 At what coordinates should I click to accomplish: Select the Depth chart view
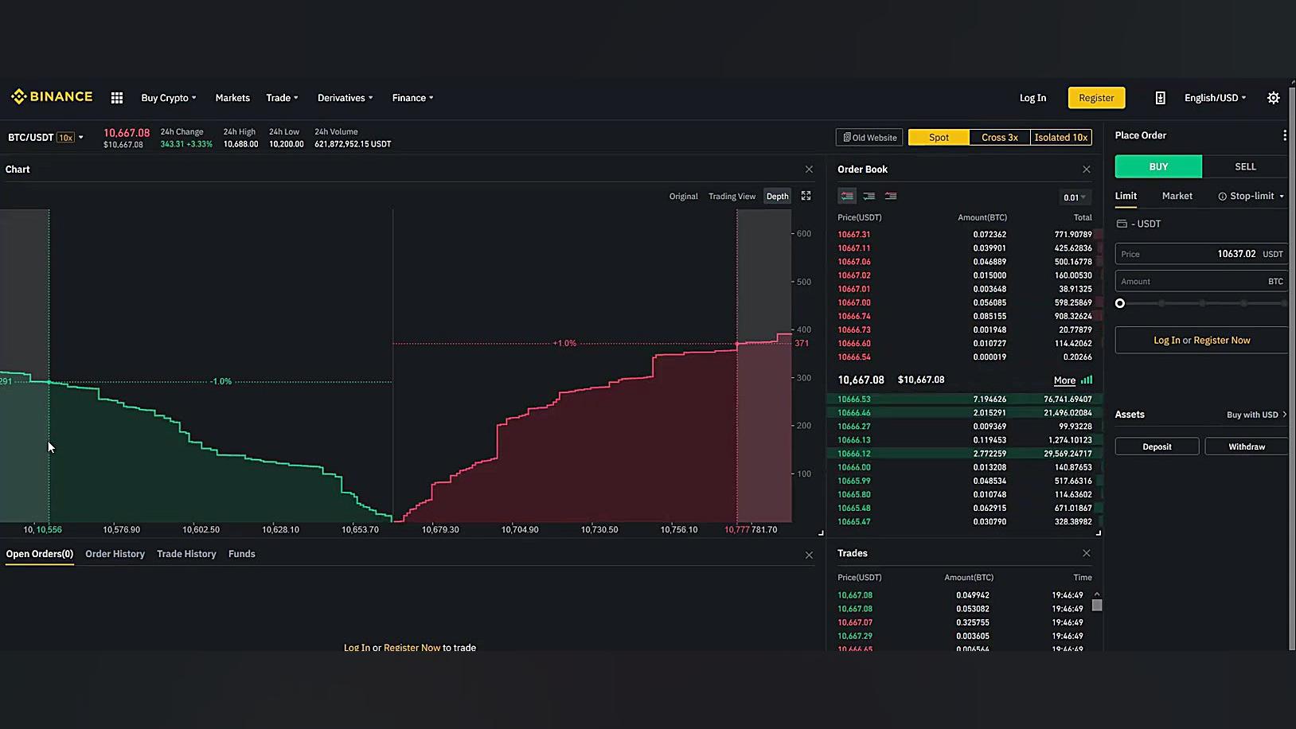777,197
